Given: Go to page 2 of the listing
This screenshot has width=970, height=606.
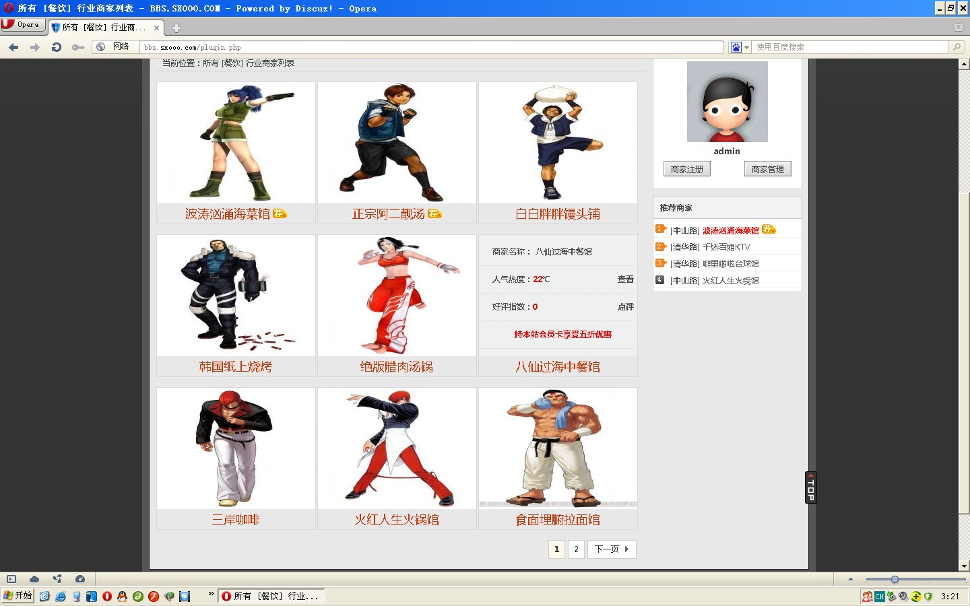Looking at the screenshot, I should 576,549.
